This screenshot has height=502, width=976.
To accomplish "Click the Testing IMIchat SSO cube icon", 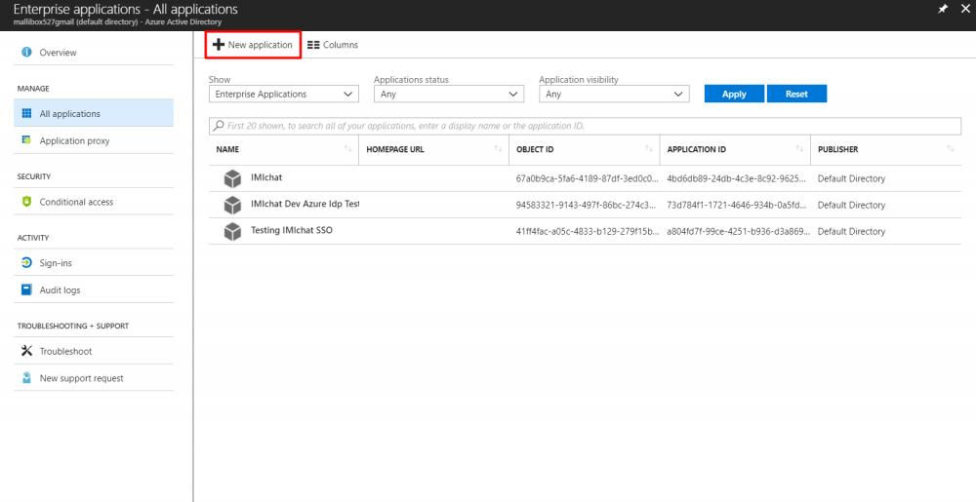I will point(233,232).
